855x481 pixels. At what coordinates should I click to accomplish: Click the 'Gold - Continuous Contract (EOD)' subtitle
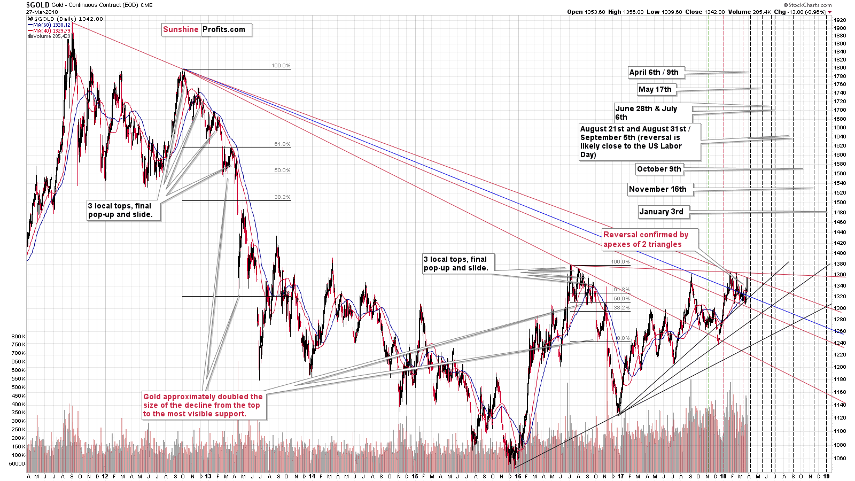click(95, 5)
